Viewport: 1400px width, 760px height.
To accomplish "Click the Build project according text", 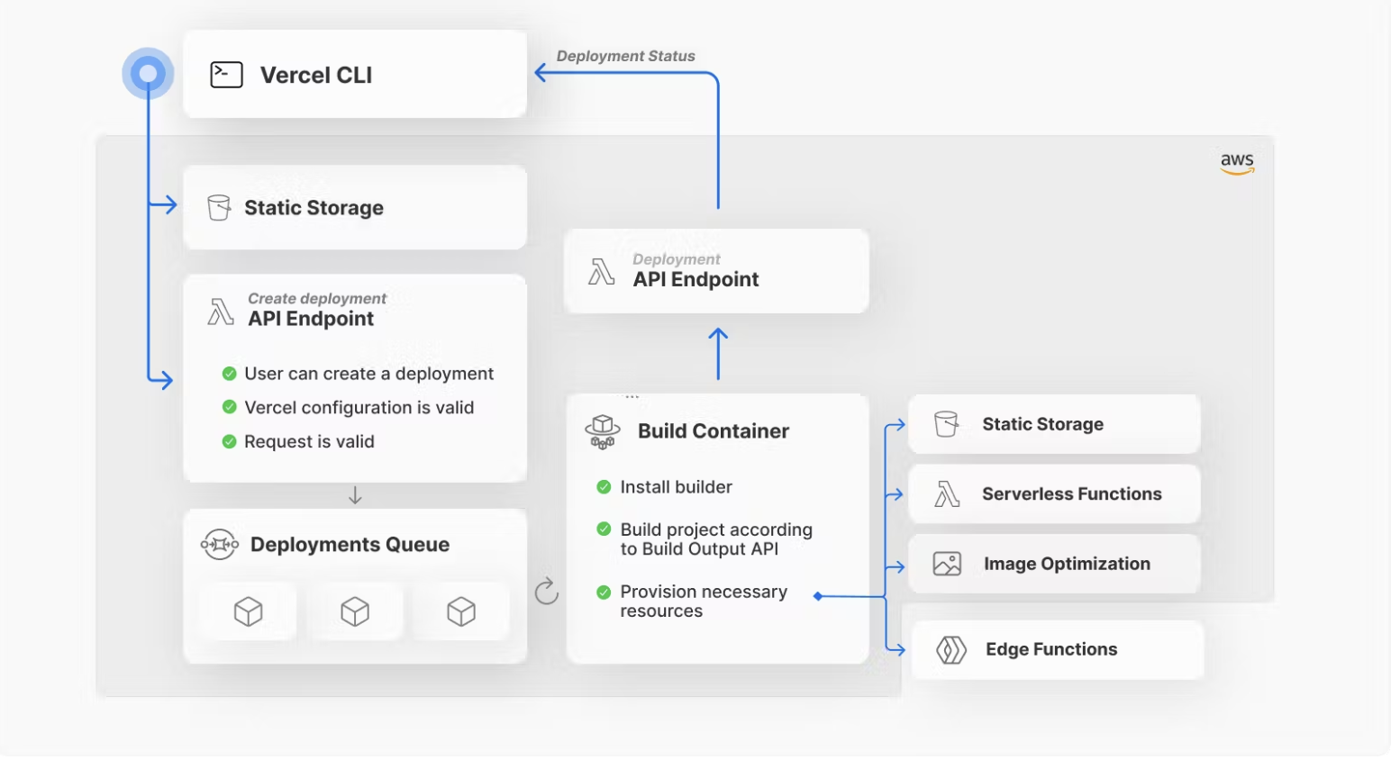I will point(716,538).
